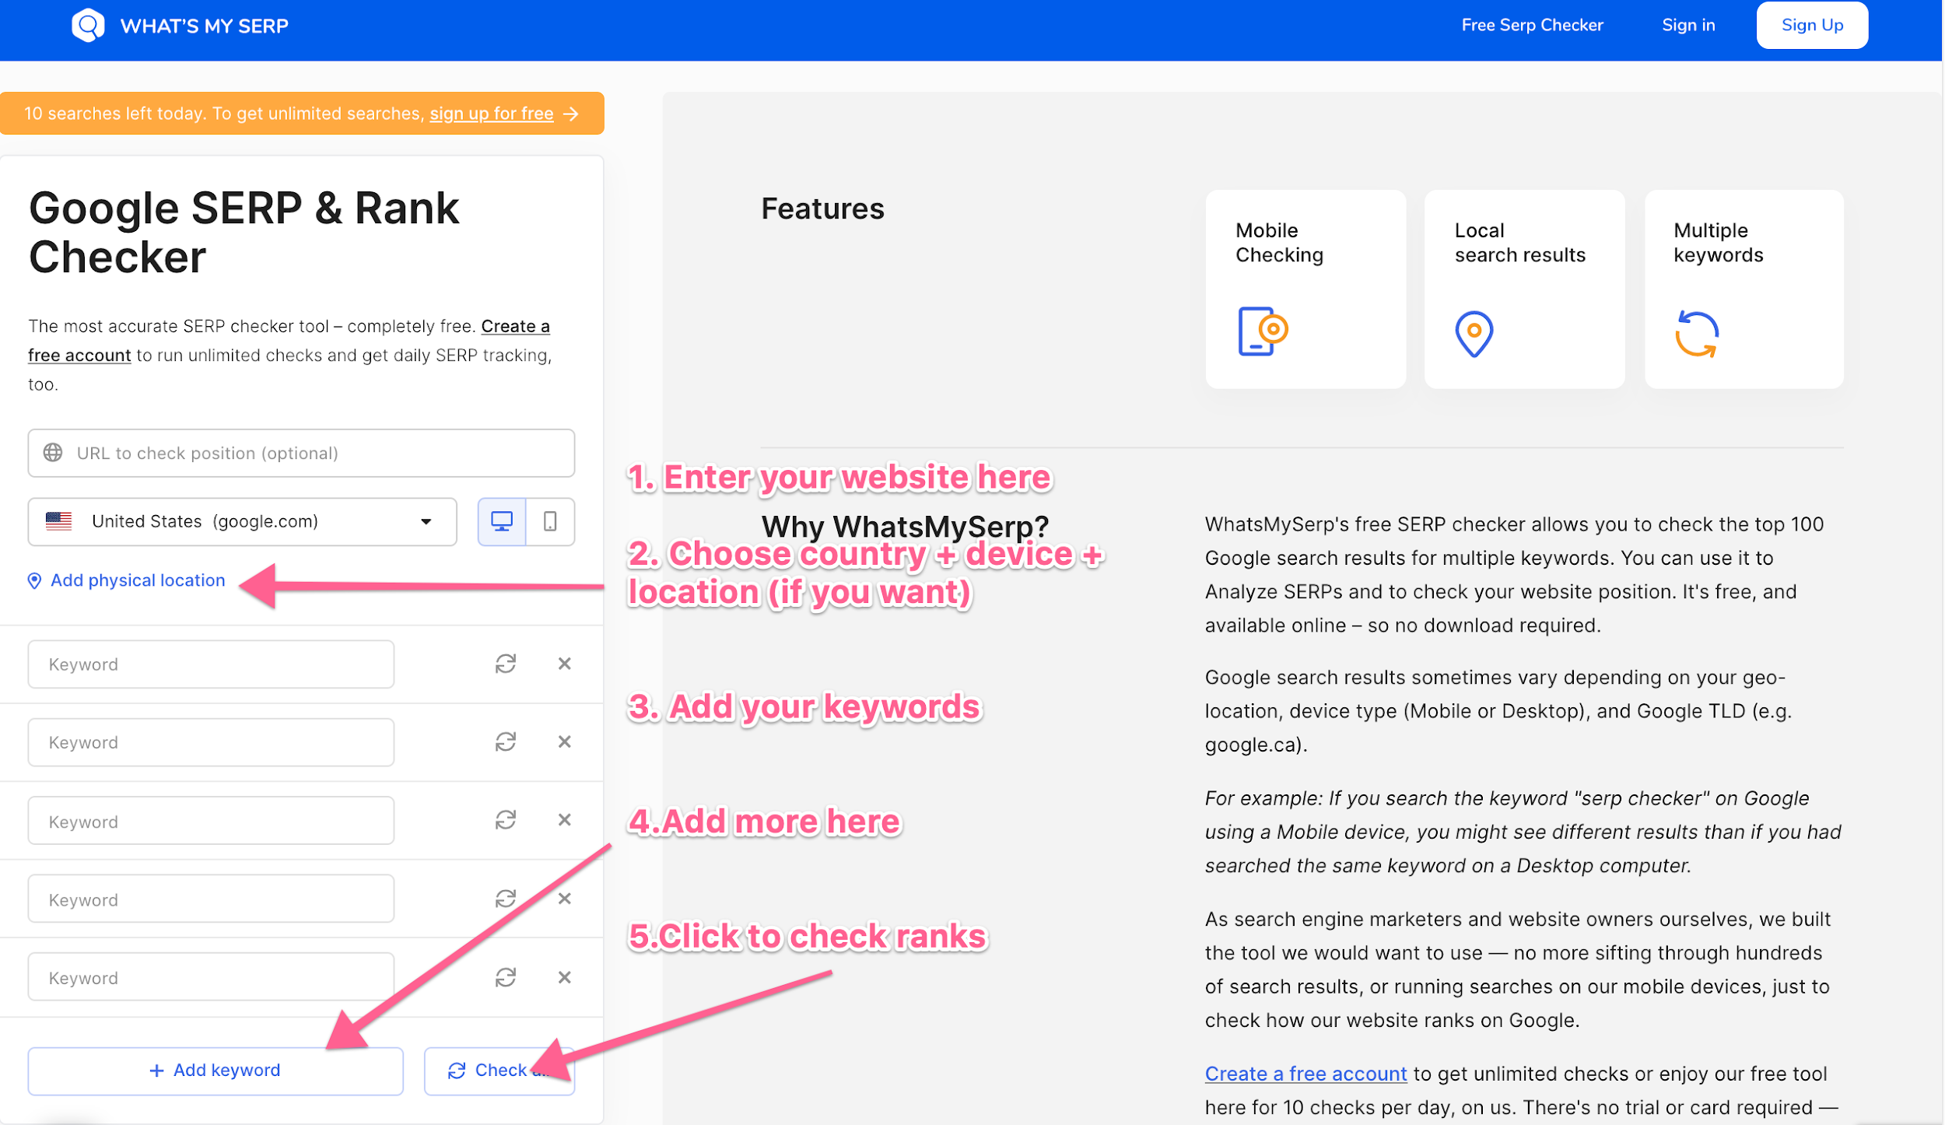The width and height of the screenshot is (1945, 1125).
Task: Click the Sign Up button
Action: point(1812,26)
